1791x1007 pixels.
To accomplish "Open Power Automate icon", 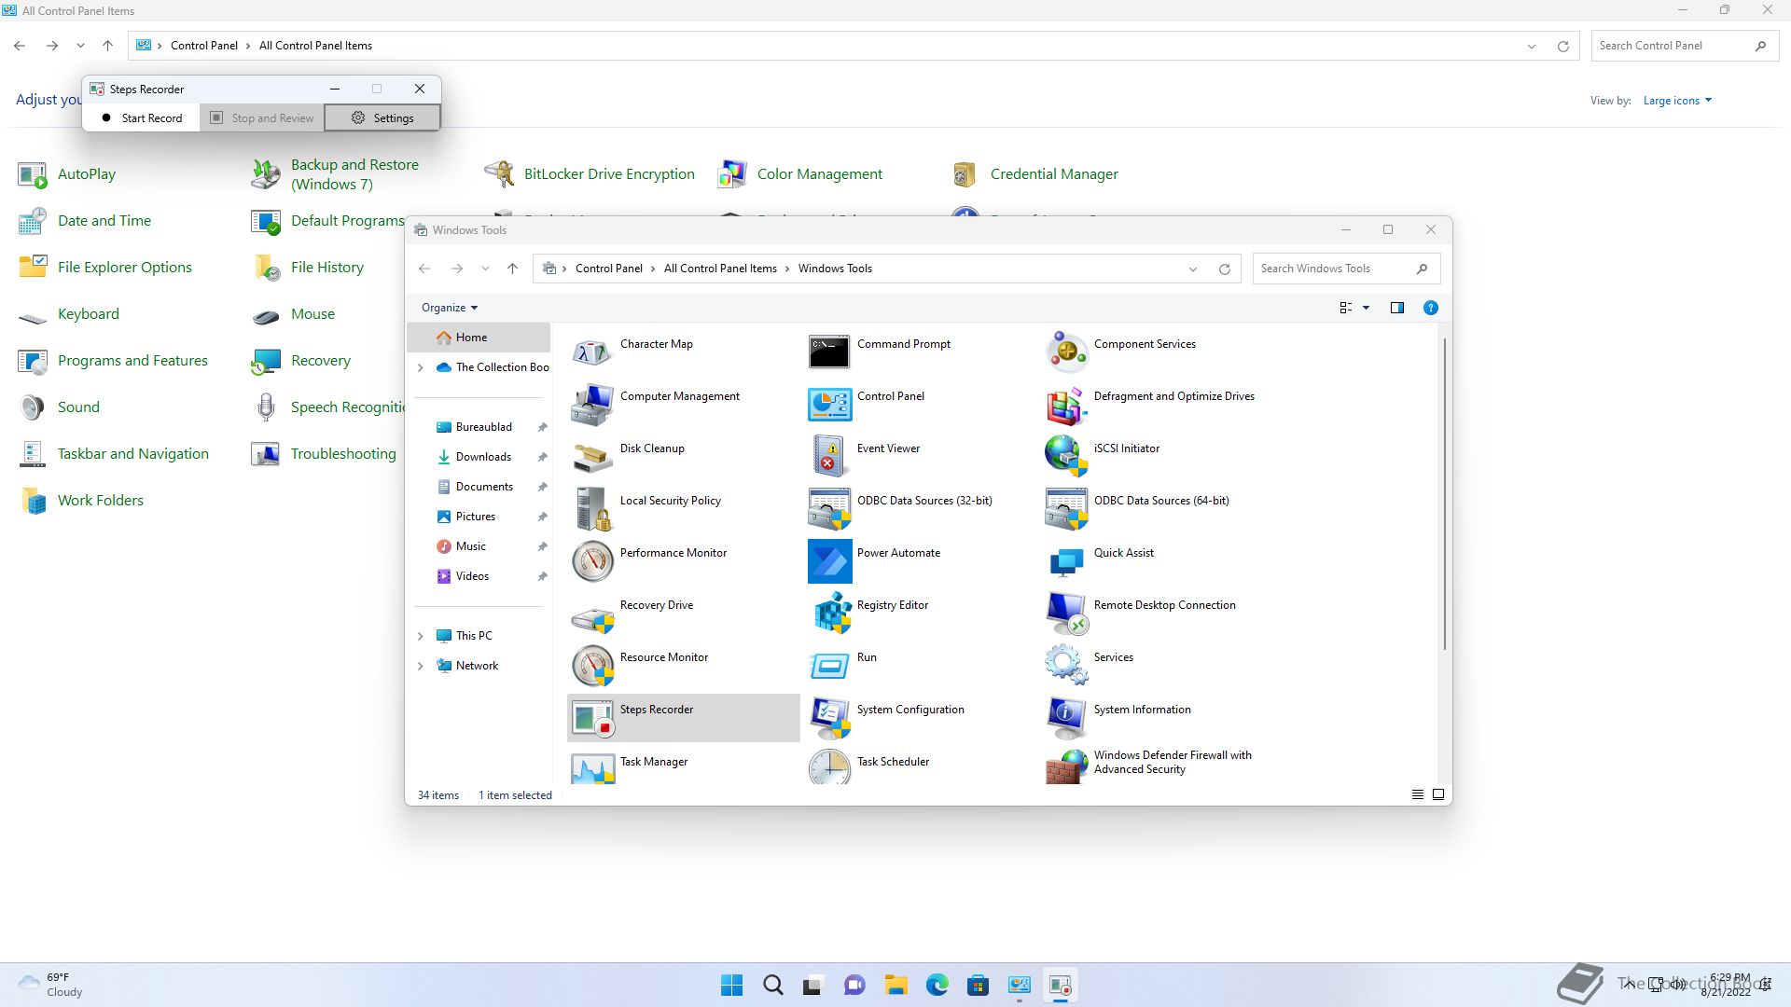I will (829, 561).
